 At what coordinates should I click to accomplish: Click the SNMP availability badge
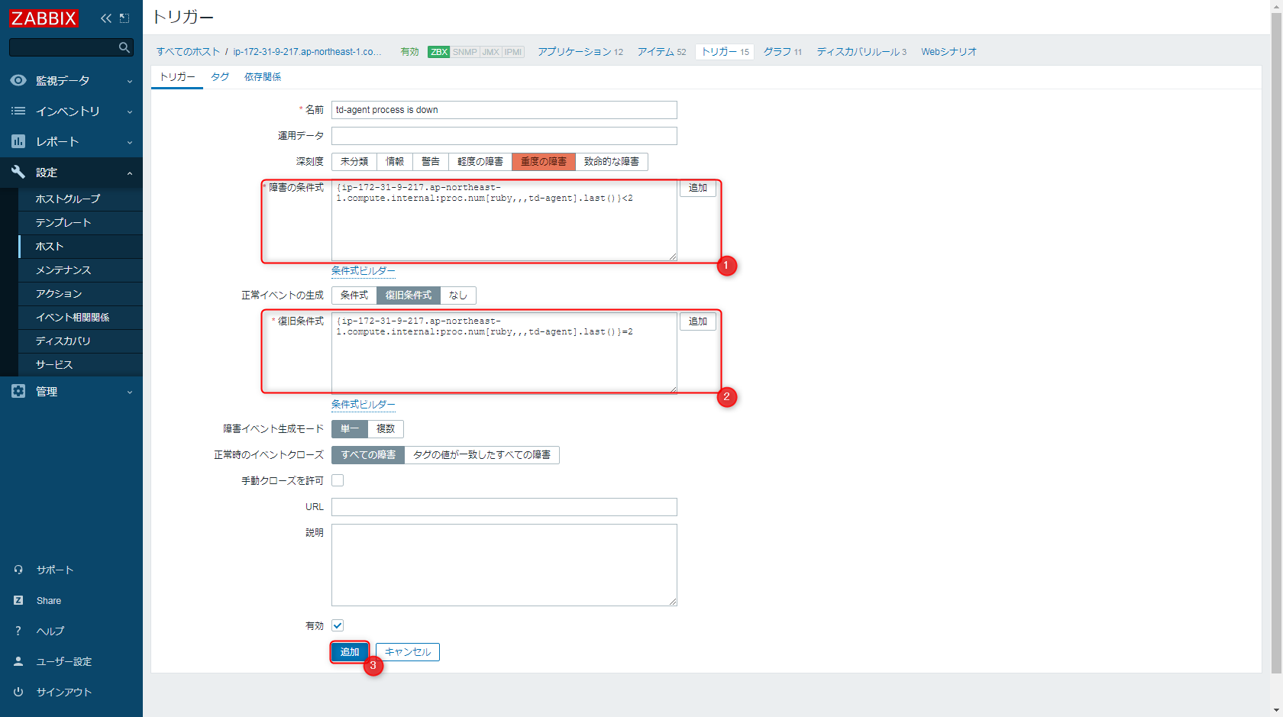pyautogui.click(x=464, y=52)
